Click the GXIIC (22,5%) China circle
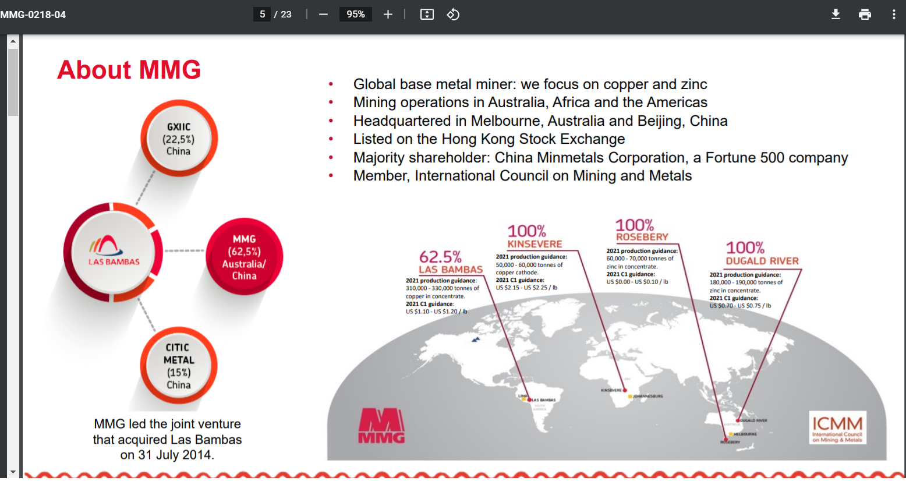906x481 pixels. pyautogui.click(x=179, y=139)
